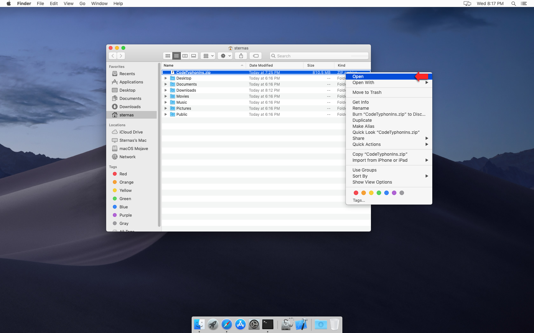This screenshot has width=534, height=333.
Task: Go back with the back arrow
Action: point(113,56)
